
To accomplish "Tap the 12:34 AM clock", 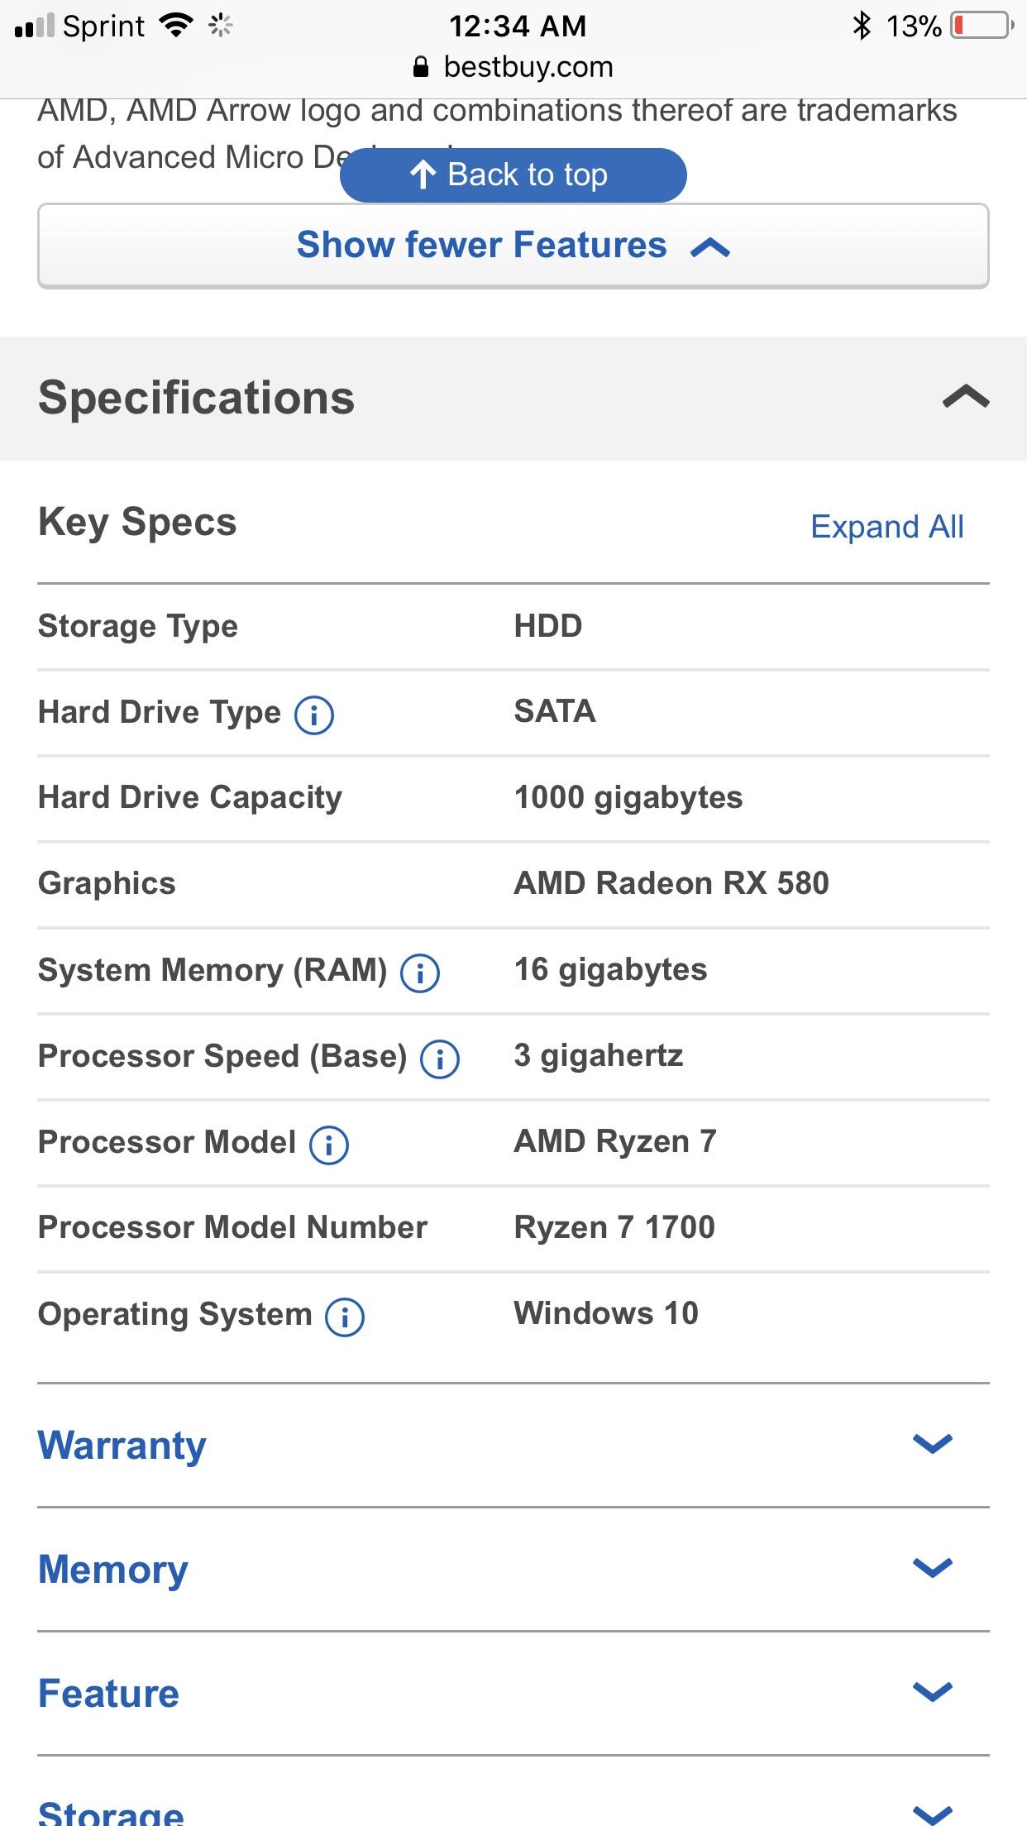I will [518, 26].
